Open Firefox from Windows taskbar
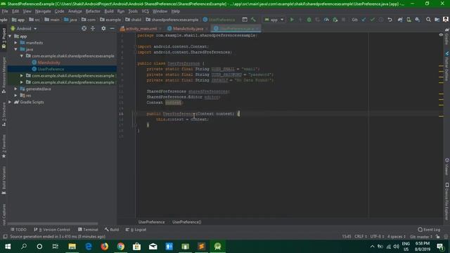The height and width of the screenshot is (253, 450). click(105, 247)
